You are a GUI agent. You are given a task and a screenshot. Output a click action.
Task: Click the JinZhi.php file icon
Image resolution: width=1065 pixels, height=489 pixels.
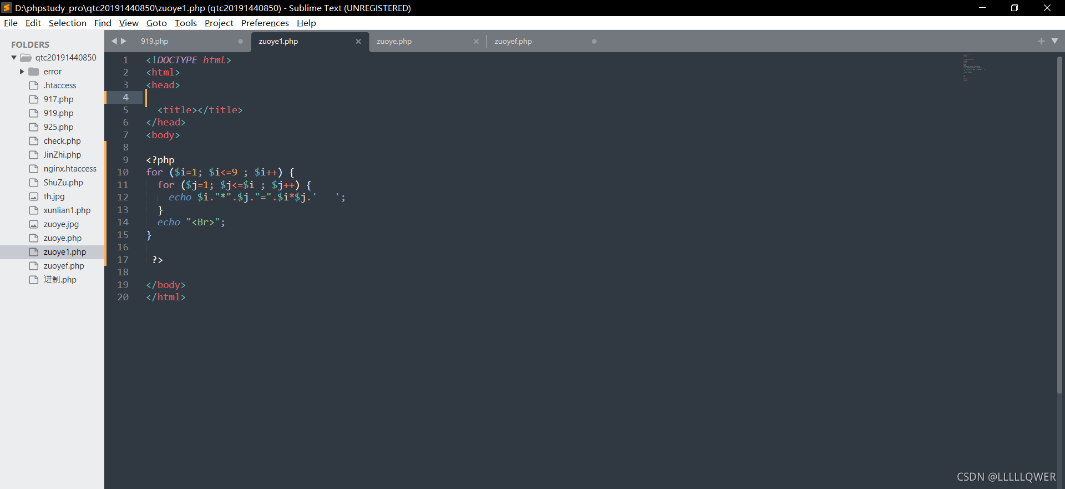[x=34, y=155]
